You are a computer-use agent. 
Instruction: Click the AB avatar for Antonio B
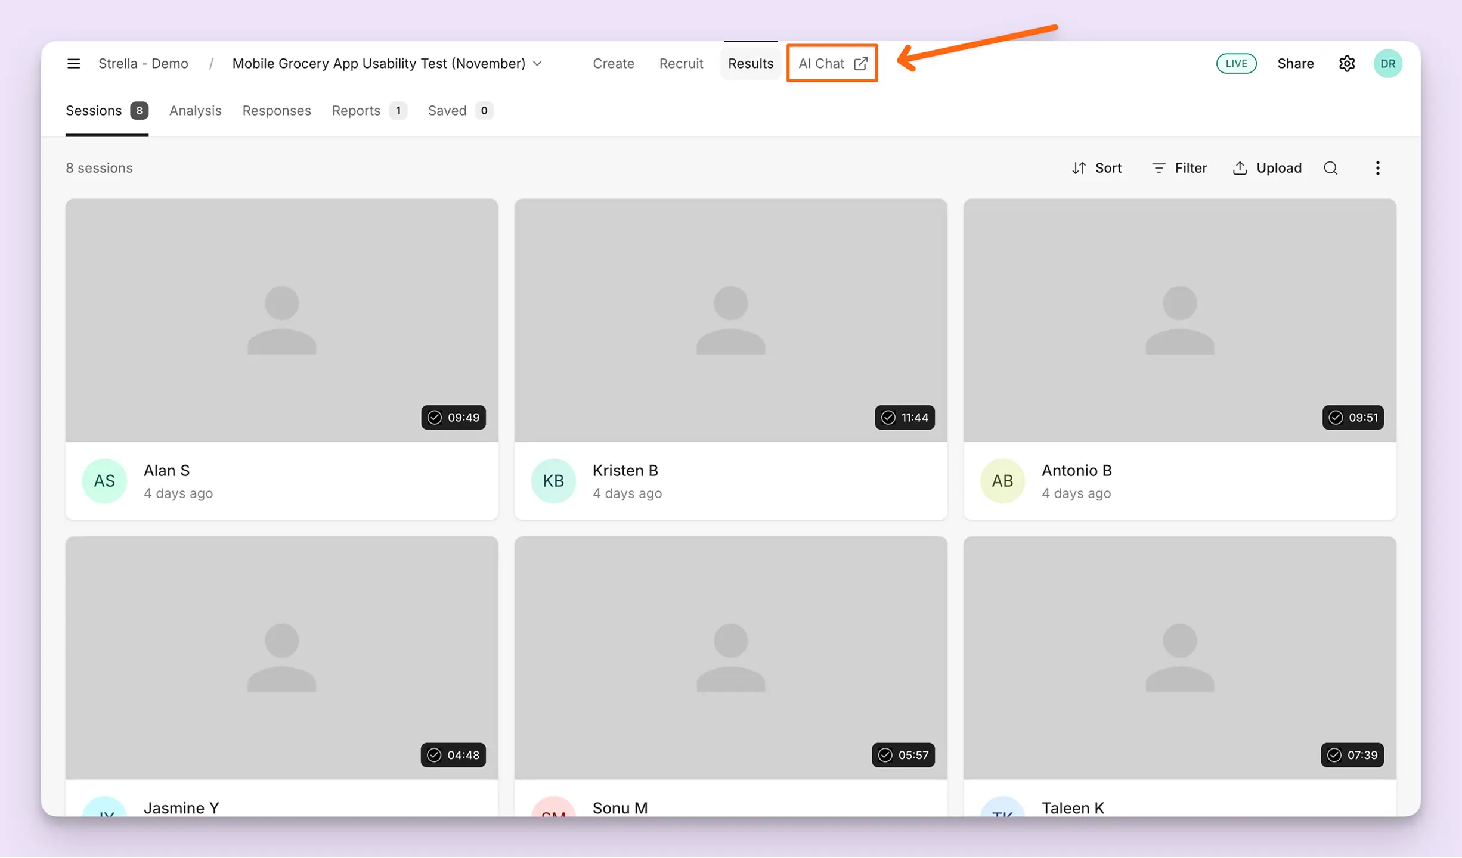click(1002, 481)
